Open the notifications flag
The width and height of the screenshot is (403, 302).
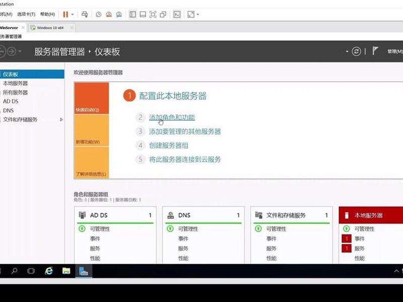pos(375,51)
